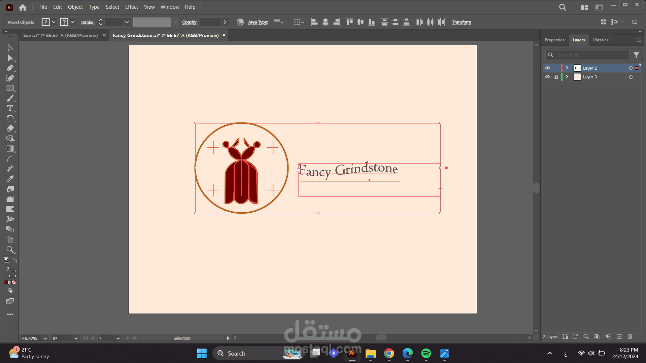Select the Rotate tool
The image size is (646, 363).
click(x=10, y=118)
